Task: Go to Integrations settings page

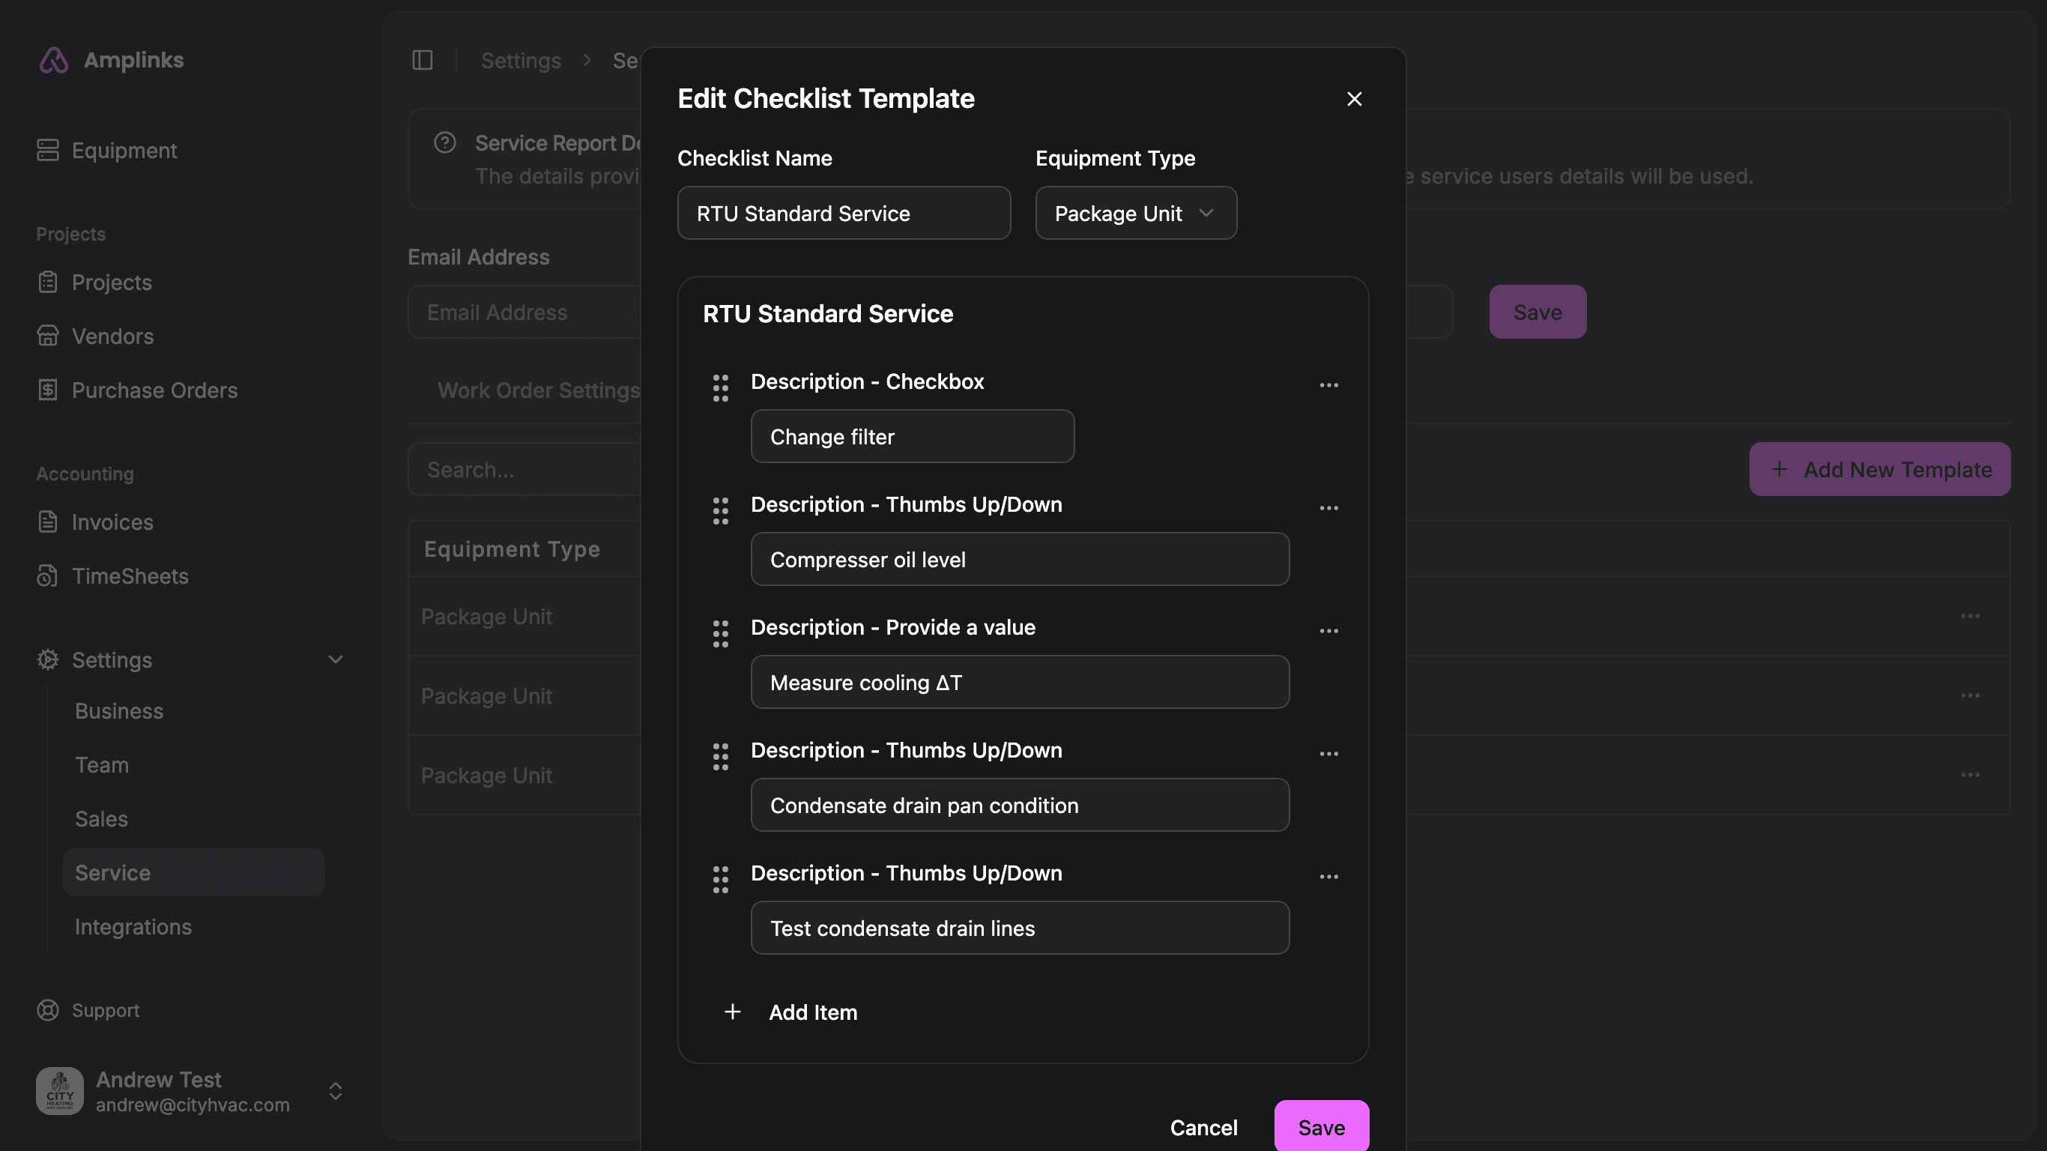Action: [x=133, y=927]
